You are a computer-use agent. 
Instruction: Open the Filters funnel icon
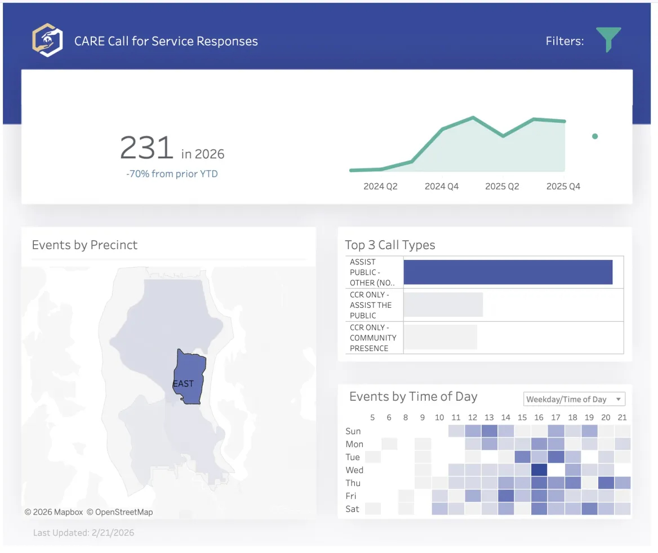pos(608,39)
